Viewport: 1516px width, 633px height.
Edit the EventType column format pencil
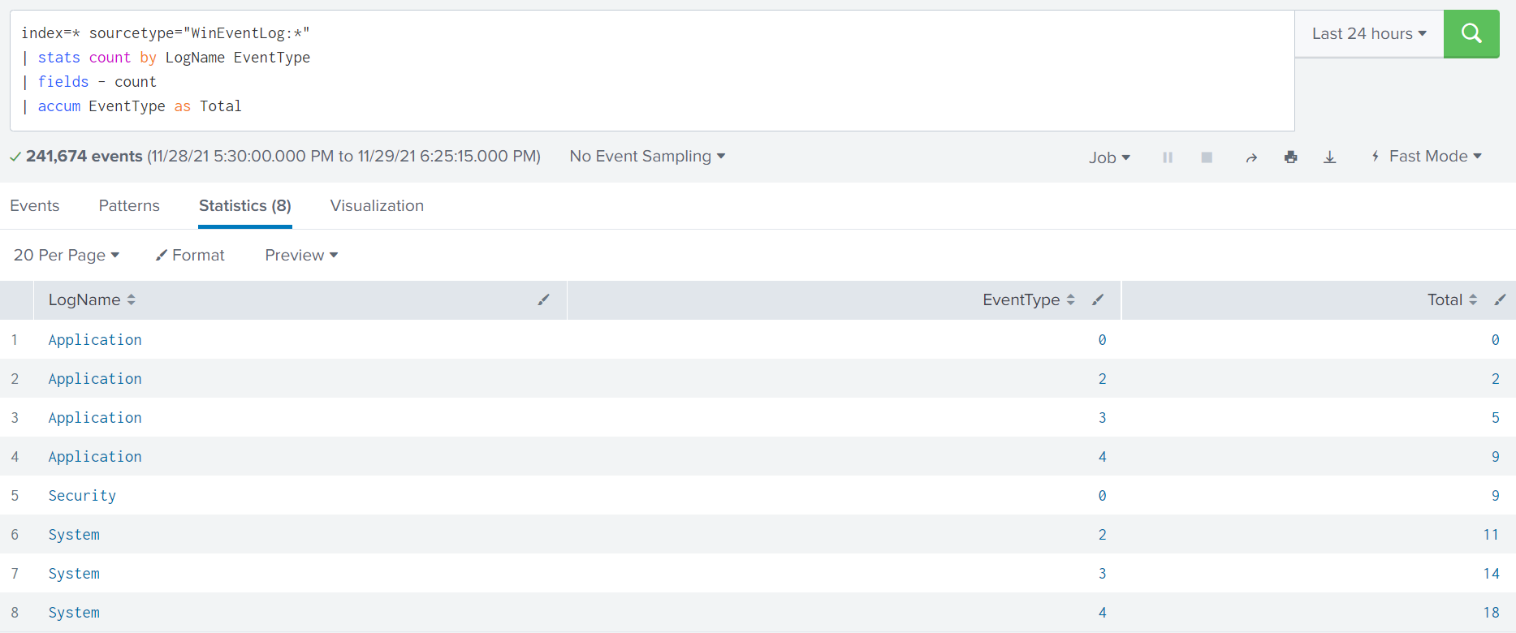click(x=1097, y=300)
